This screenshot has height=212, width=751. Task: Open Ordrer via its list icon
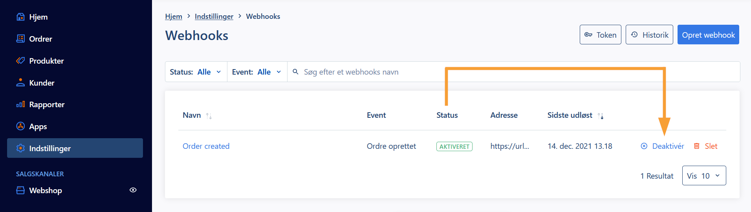click(x=20, y=38)
